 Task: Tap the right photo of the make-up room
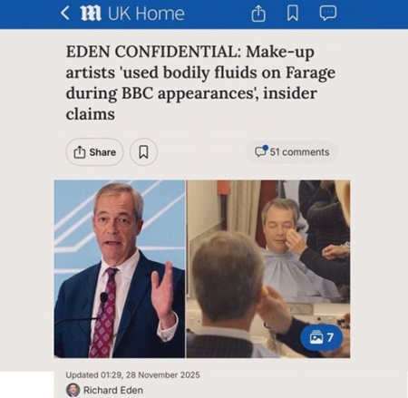(268, 269)
